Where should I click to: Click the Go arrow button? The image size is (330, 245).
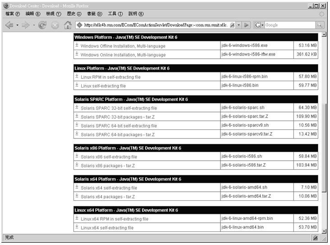(x=246, y=25)
